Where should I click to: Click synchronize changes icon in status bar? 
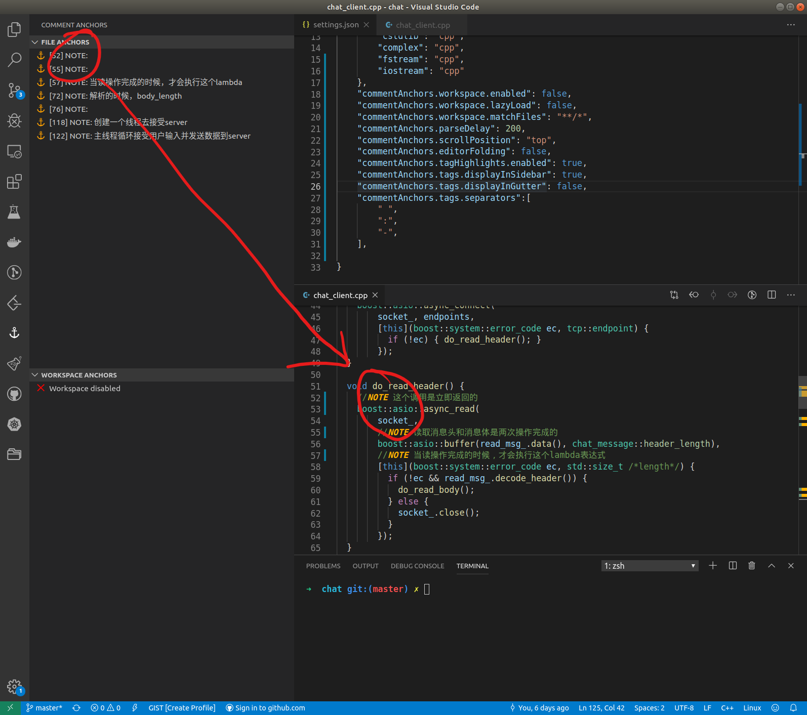tap(76, 708)
